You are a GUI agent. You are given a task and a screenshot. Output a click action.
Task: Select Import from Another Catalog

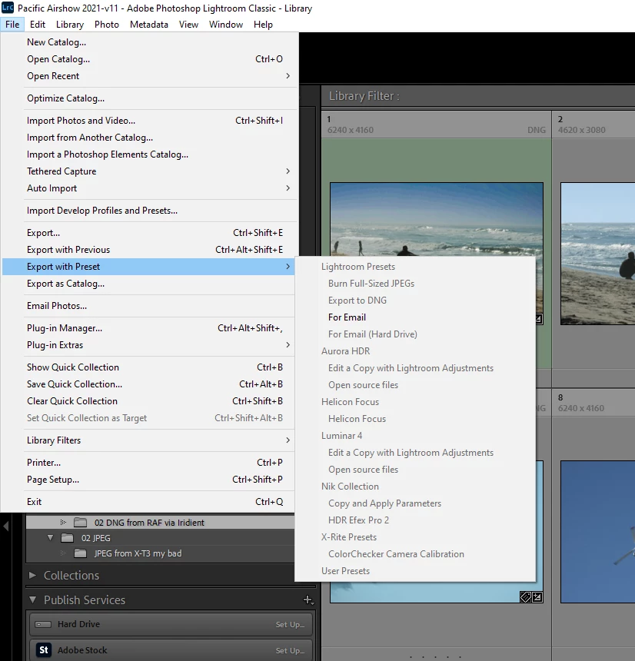148,138
